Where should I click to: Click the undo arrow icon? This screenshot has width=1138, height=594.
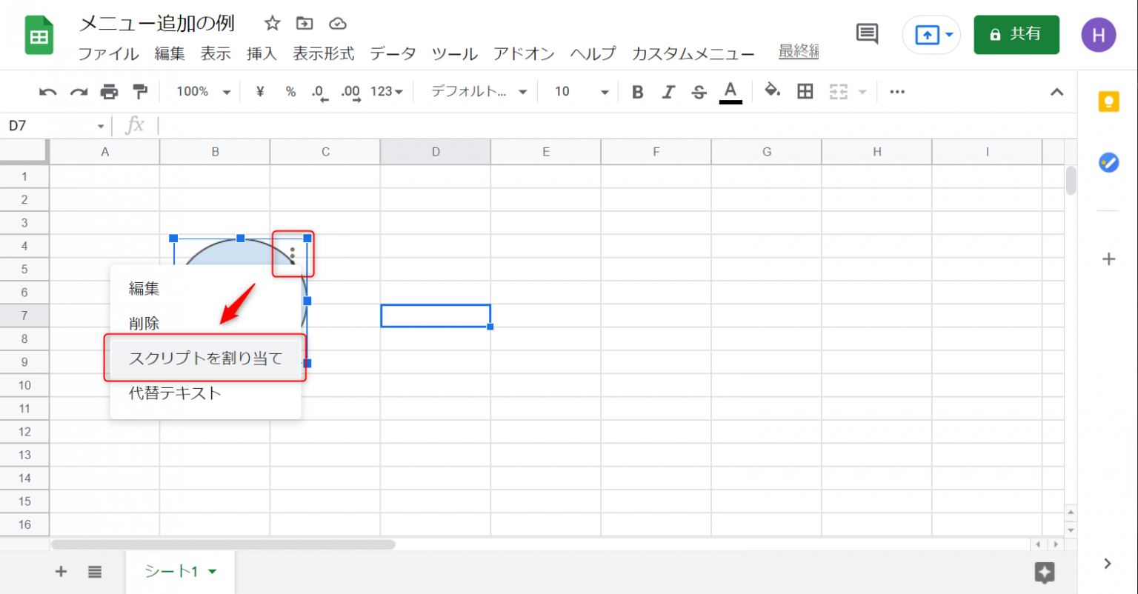[48, 92]
